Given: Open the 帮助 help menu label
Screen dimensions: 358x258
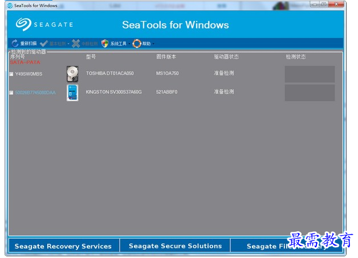Looking at the screenshot, I should pos(147,43).
